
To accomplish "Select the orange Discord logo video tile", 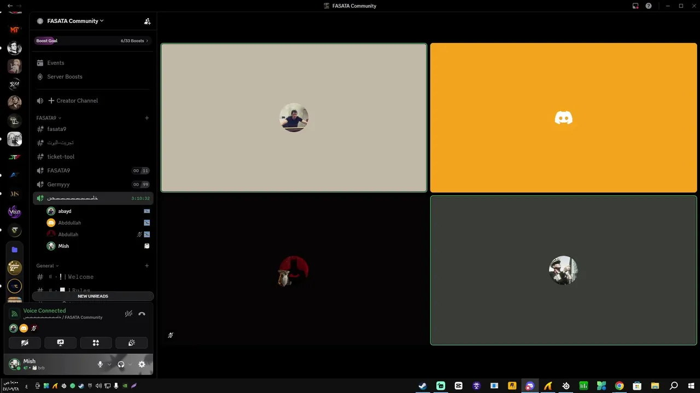I will click(x=563, y=118).
